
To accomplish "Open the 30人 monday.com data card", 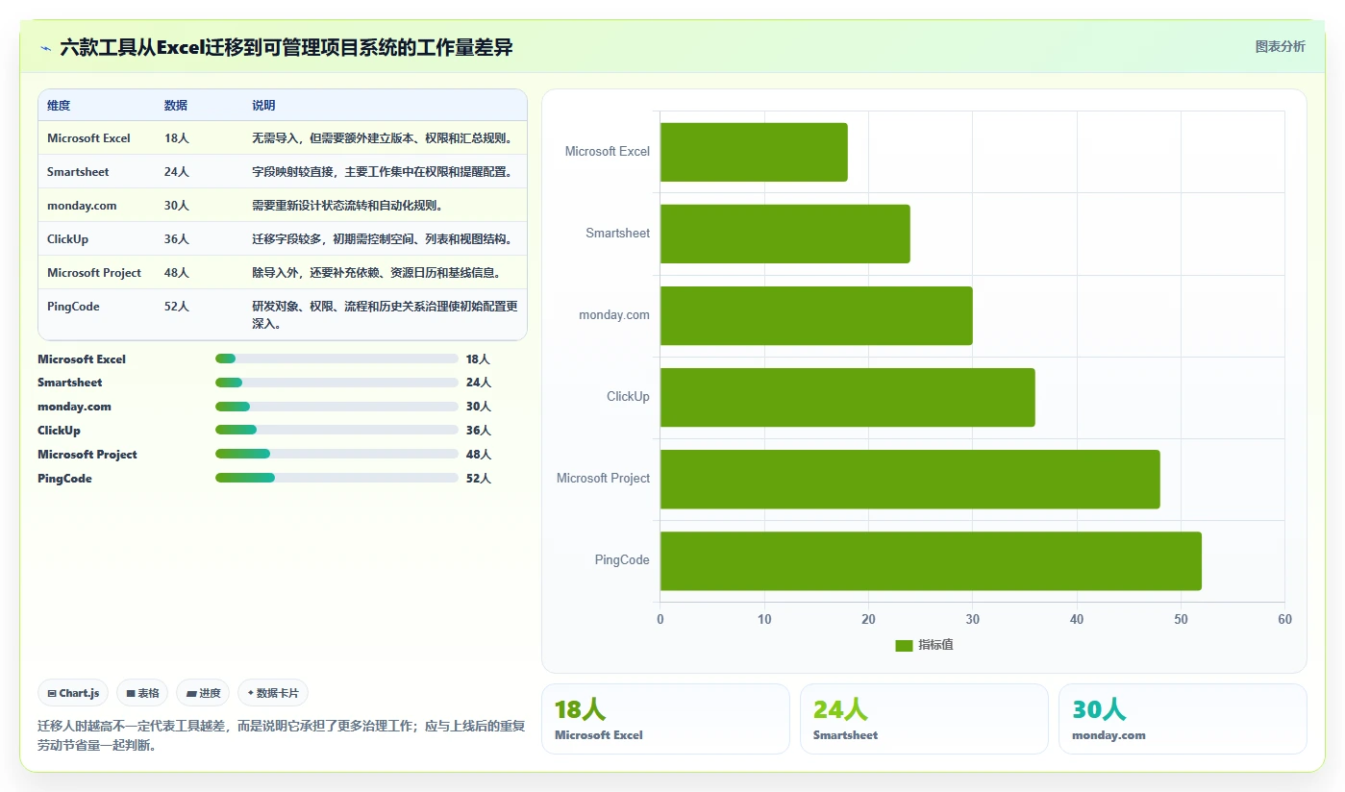I will pos(1183,719).
